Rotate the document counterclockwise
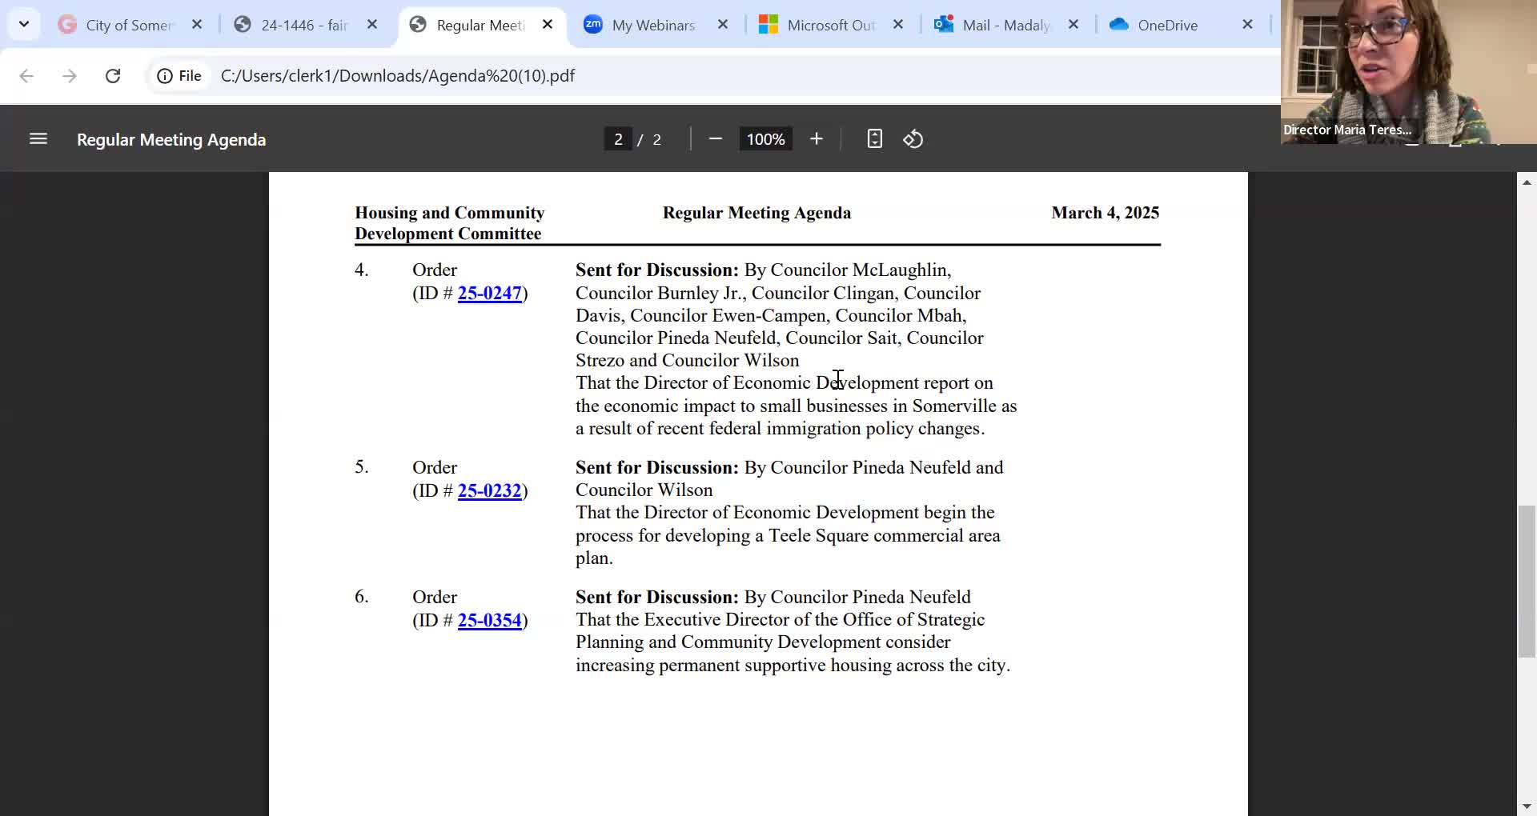Viewport: 1537px width, 816px height. pyautogui.click(x=913, y=139)
